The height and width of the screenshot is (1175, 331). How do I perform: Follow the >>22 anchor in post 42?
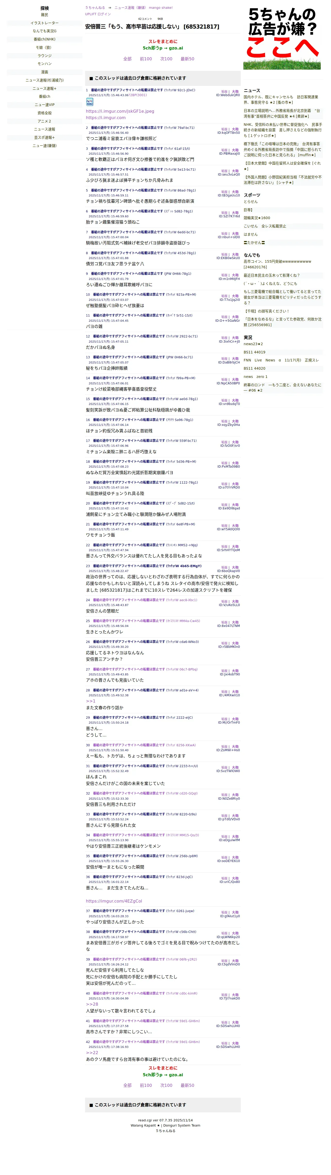coord(92,1052)
